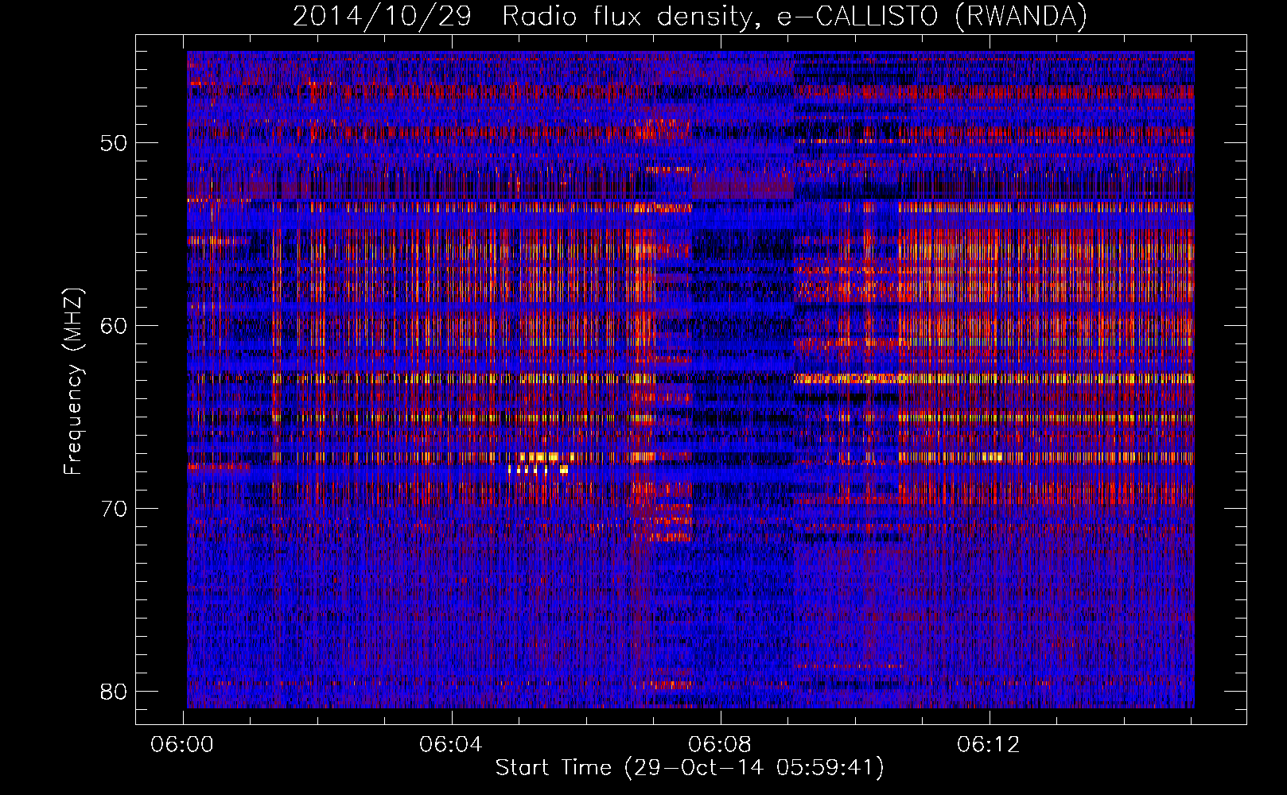Click the bright white burst spots near 68 MHz

click(x=539, y=469)
